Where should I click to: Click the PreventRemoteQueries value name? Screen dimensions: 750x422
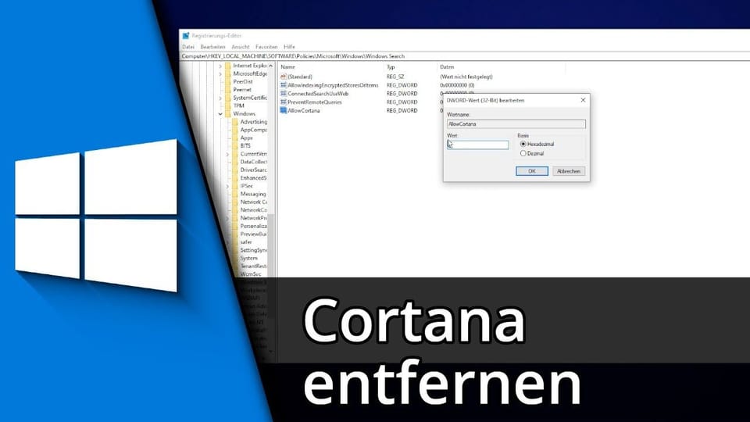(x=315, y=102)
